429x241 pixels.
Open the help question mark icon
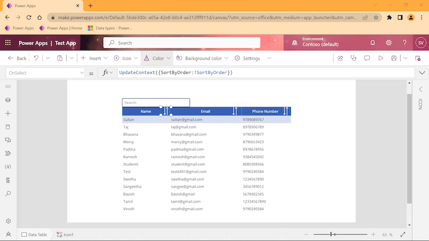click(x=405, y=43)
